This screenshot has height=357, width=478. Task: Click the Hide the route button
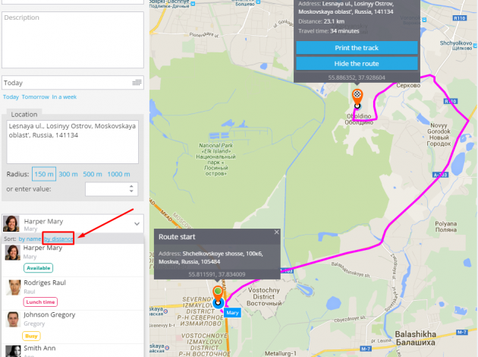(x=357, y=63)
